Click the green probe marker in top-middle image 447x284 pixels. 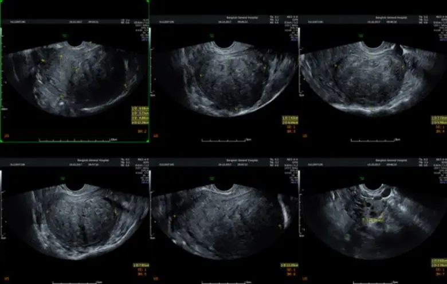pyautogui.click(x=213, y=36)
